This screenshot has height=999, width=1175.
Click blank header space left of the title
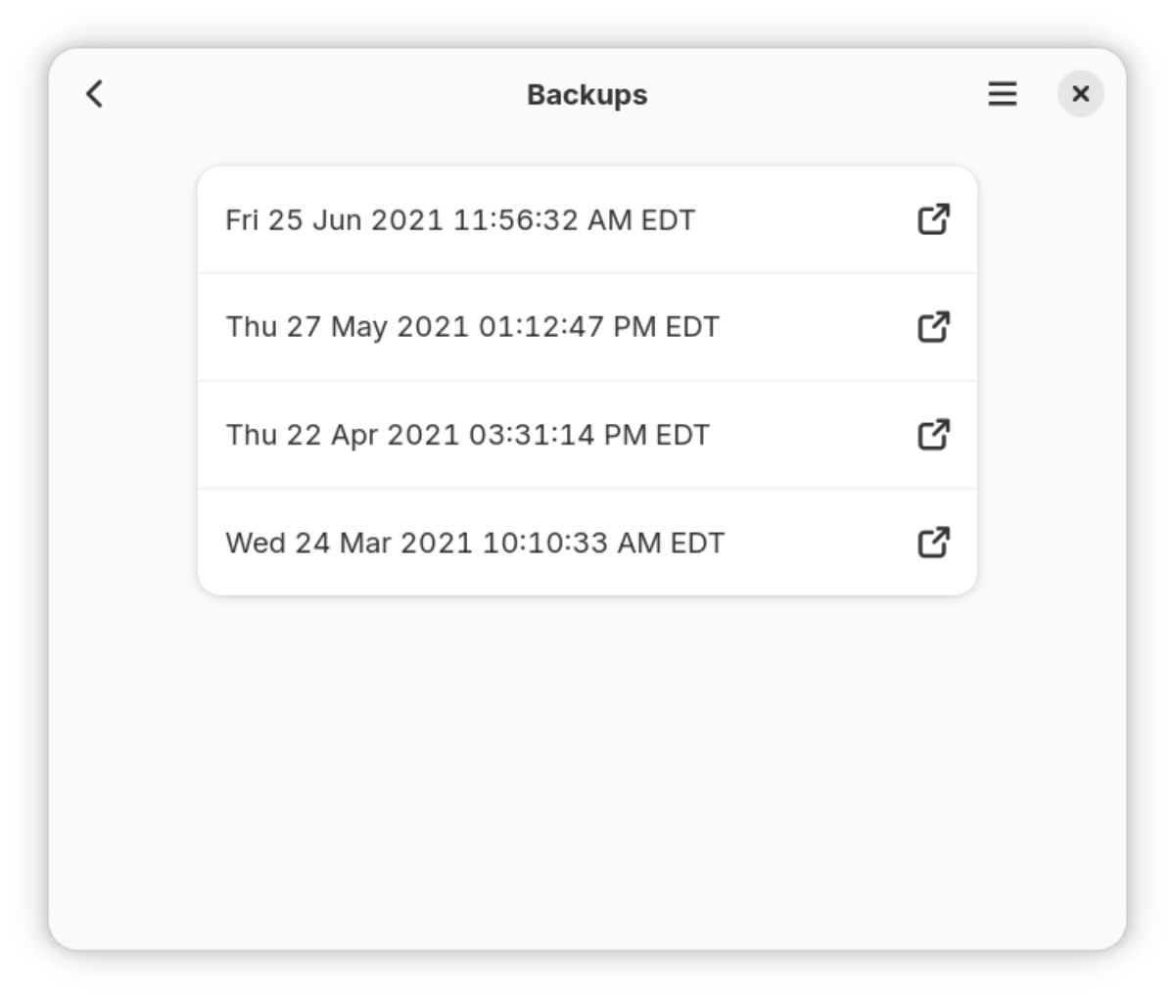(313, 94)
